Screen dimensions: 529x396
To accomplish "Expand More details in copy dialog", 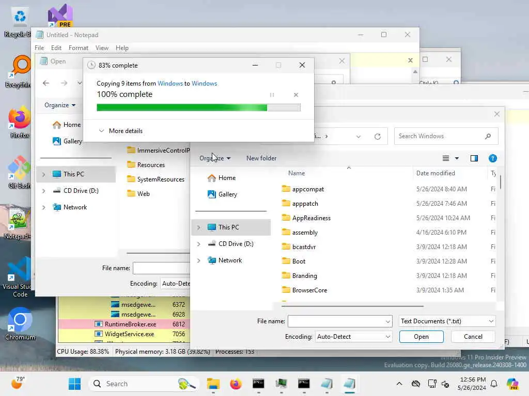I will click(121, 131).
